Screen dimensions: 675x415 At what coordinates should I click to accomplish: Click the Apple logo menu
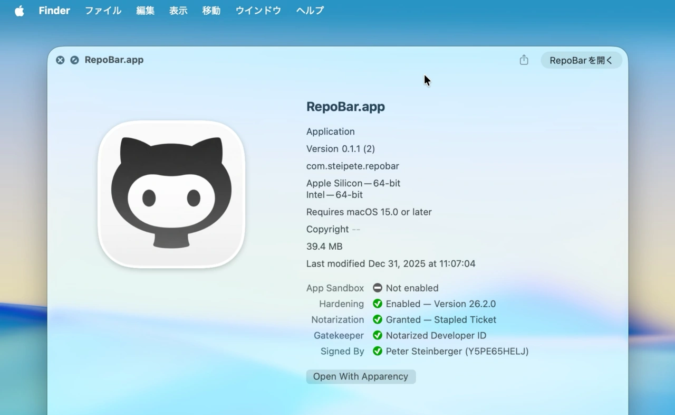[x=20, y=11]
